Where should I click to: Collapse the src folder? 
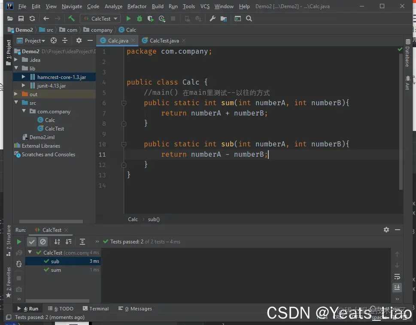tap(16, 103)
